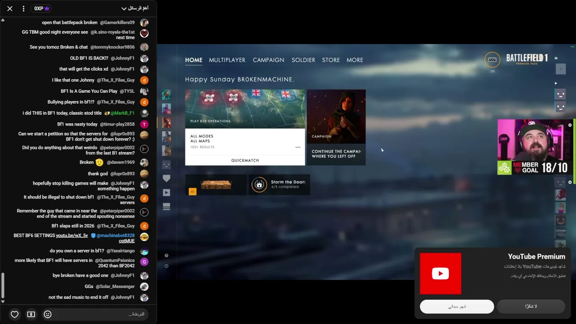Open the chat three-dot options menu
Screen dimensions: 576x324
point(24,9)
